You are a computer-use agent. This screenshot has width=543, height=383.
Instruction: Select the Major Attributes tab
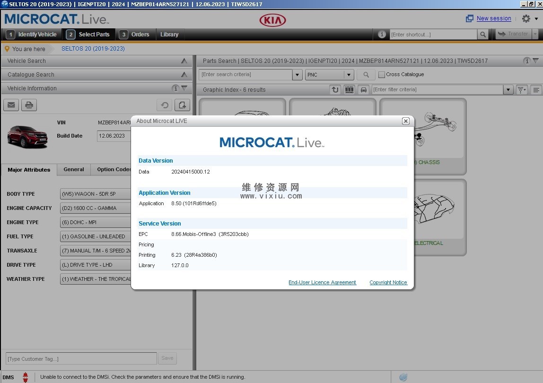pos(29,170)
